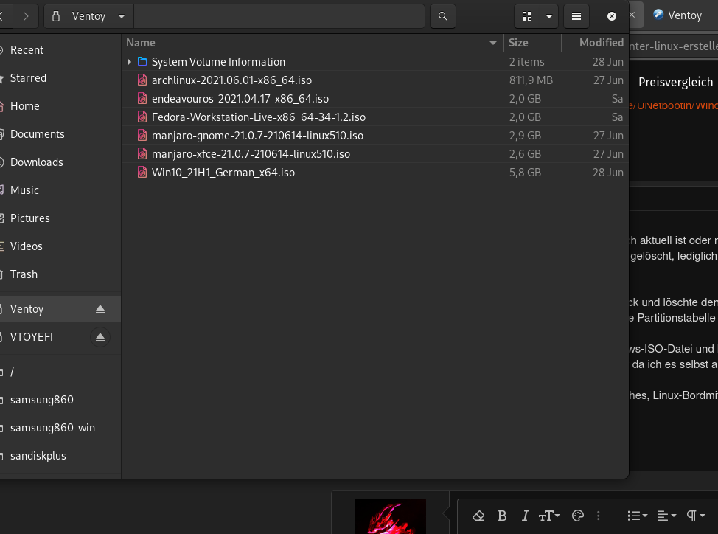Click the empty path bar field

(x=279, y=16)
